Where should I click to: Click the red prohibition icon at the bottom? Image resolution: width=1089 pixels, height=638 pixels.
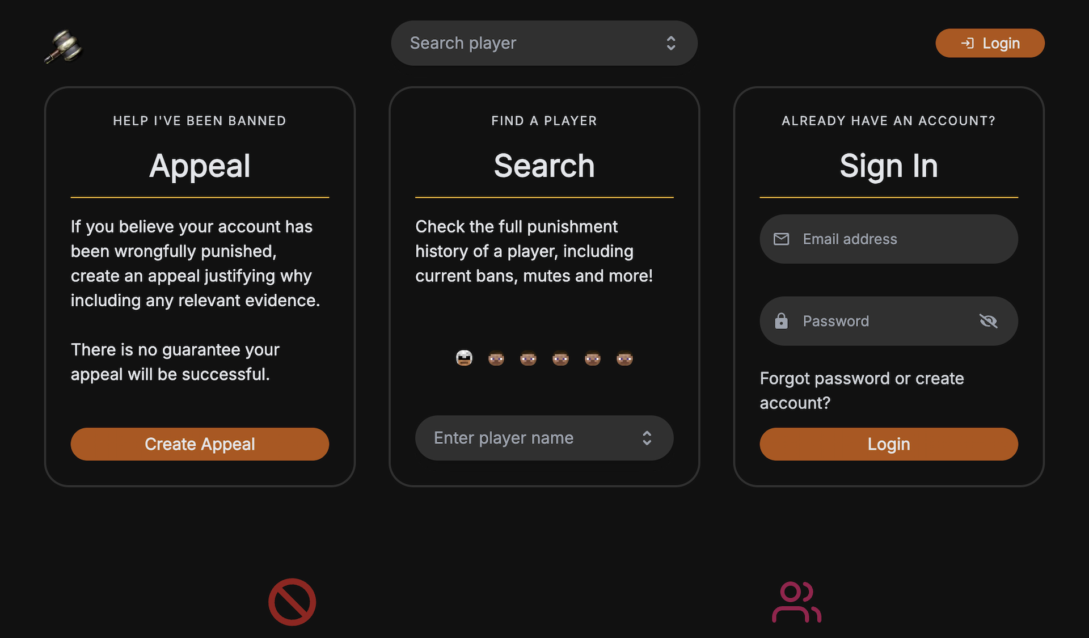click(292, 602)
